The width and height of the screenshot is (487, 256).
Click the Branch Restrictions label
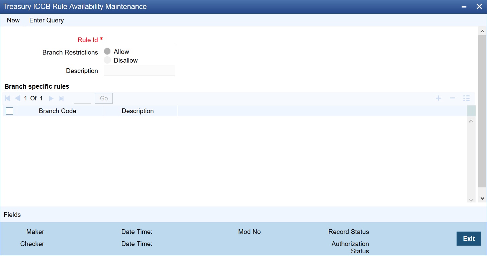click(70, 53)
